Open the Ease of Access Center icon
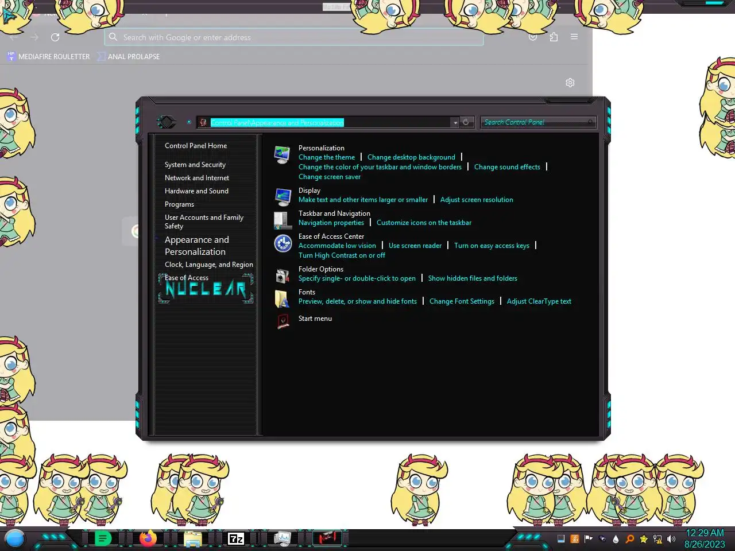 tap(283, 243)
